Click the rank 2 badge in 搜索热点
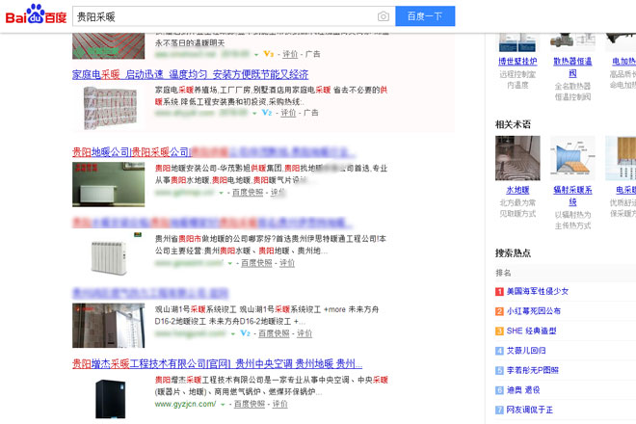The height and width of the screenshot is (424, 636). [x=499, y=311]
